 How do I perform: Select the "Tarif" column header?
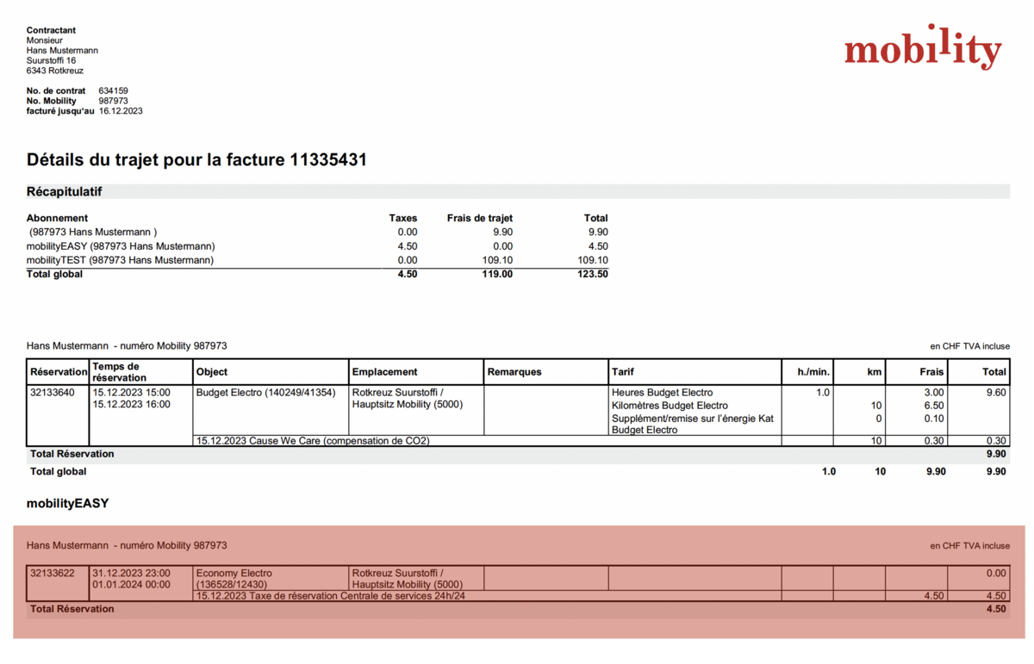(x=622, y=372)
